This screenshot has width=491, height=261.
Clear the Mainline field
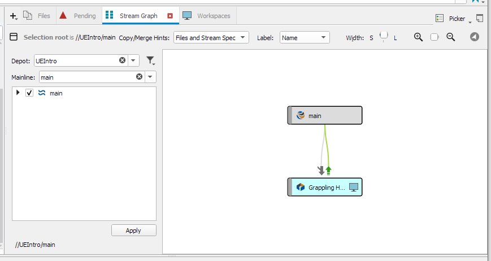tap(140, 76)
